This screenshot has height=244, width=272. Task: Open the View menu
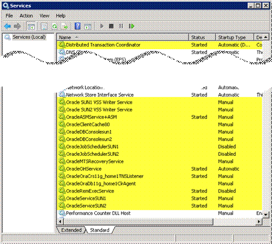[44, 16]
